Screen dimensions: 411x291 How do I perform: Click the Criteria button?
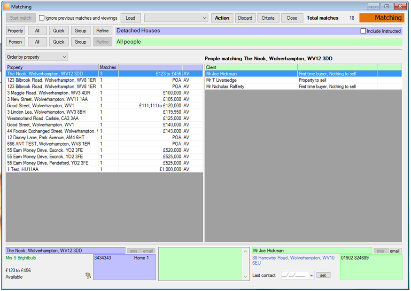coord(268,18)
